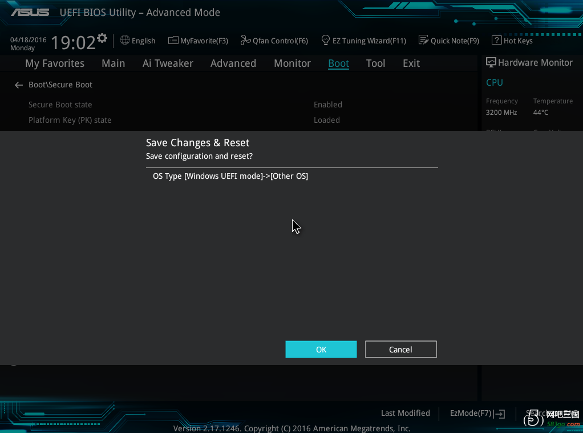The width and height of the screenshot is (583, 433).
Task: Switch to EzMode(F7)
Action: (471, 413)
